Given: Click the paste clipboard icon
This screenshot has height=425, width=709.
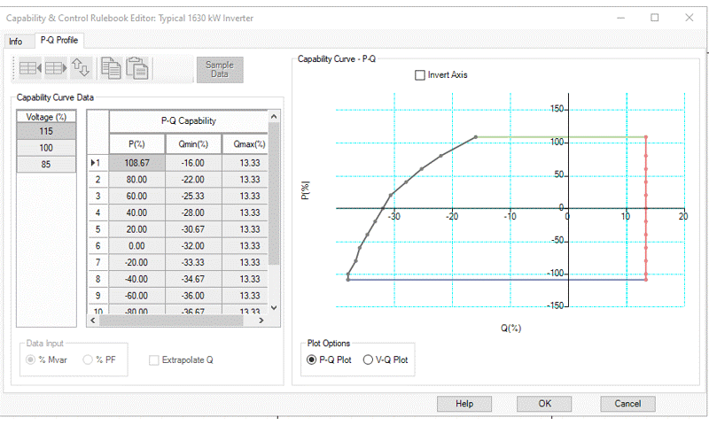Looking at the screenshot, I should pos(137,68).
